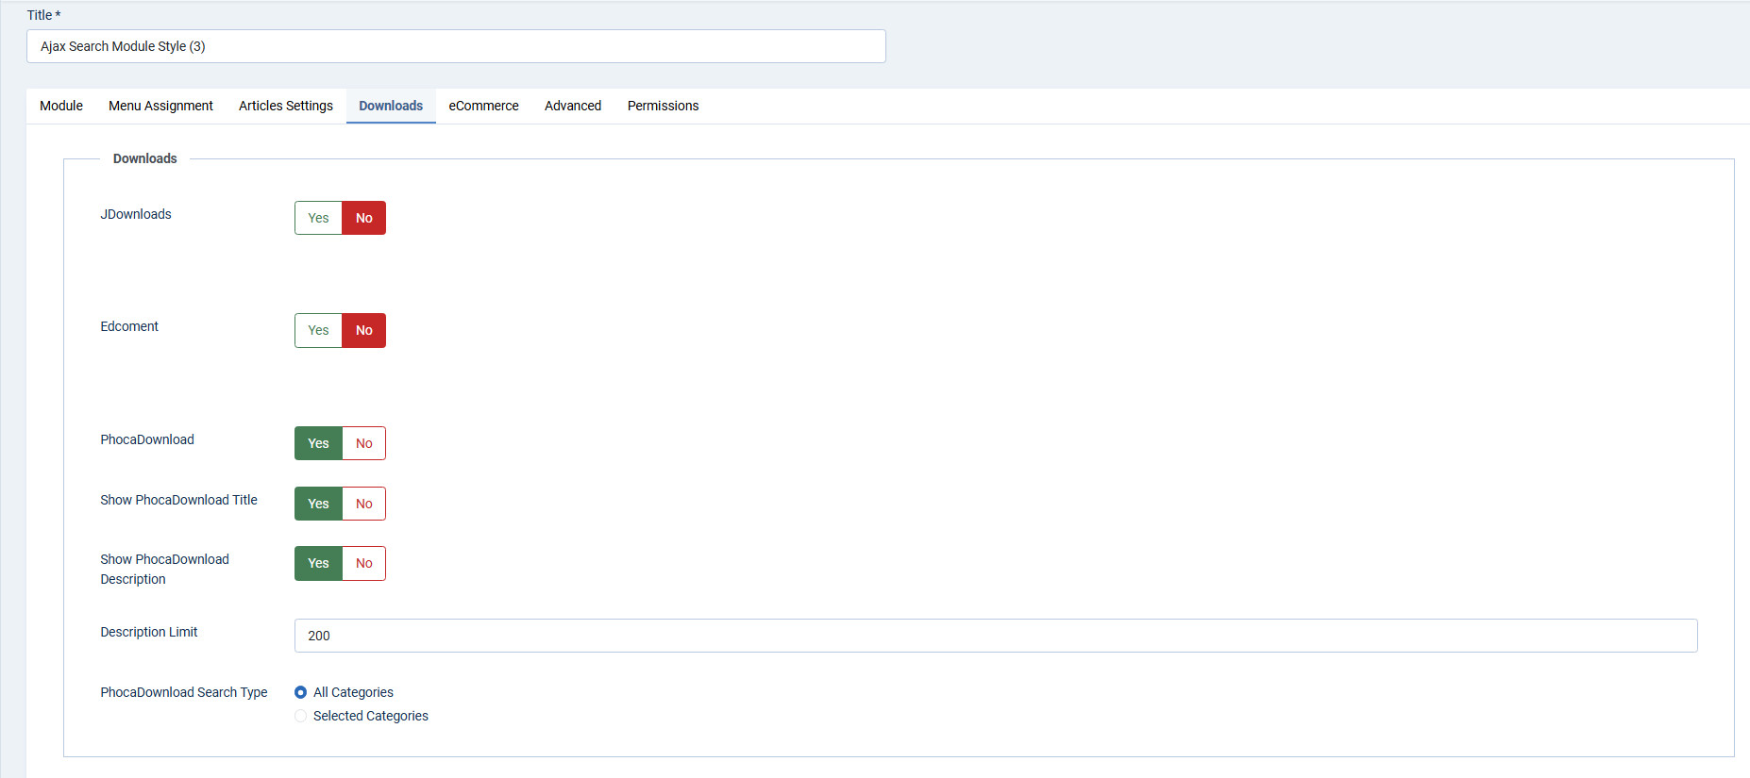The height and width of the screenshot is (778, 1750).
Task: Open the Module tab
Action: (x=61, y=106)
